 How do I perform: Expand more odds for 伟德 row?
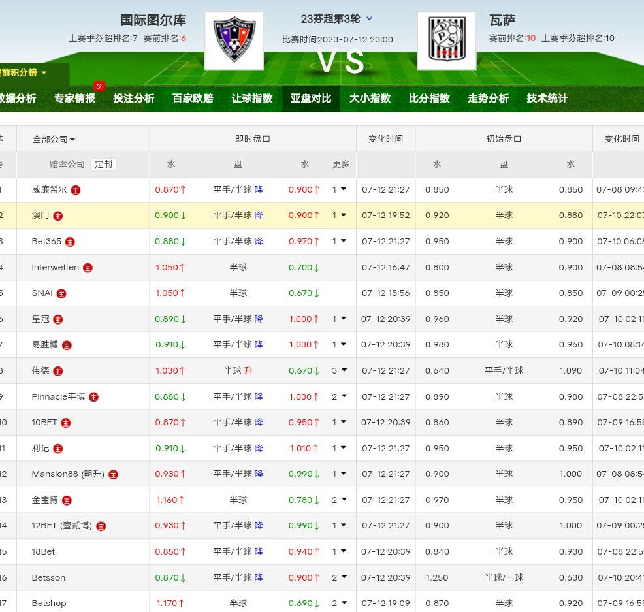pyautogui.click(x=339, y=371)
